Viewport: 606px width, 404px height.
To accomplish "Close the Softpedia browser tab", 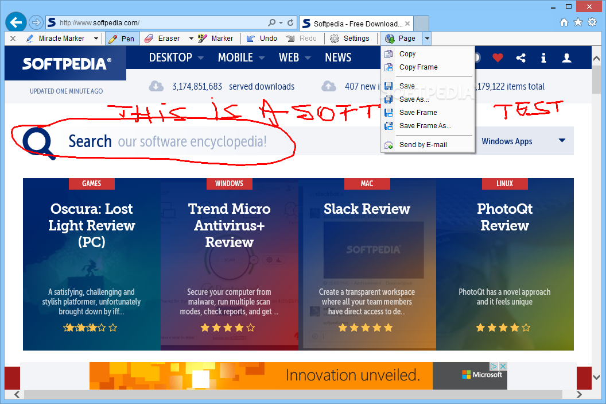I will 407,24.
